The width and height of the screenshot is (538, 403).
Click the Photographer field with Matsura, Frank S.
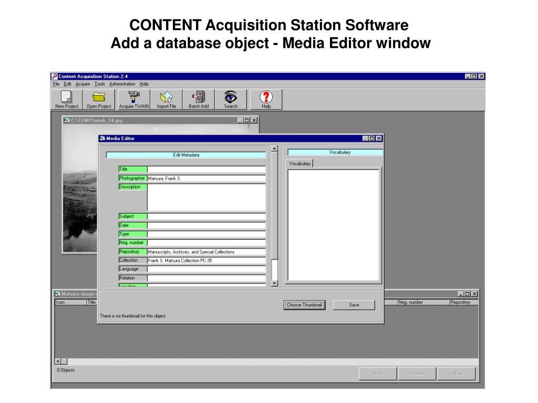point(206,178)
